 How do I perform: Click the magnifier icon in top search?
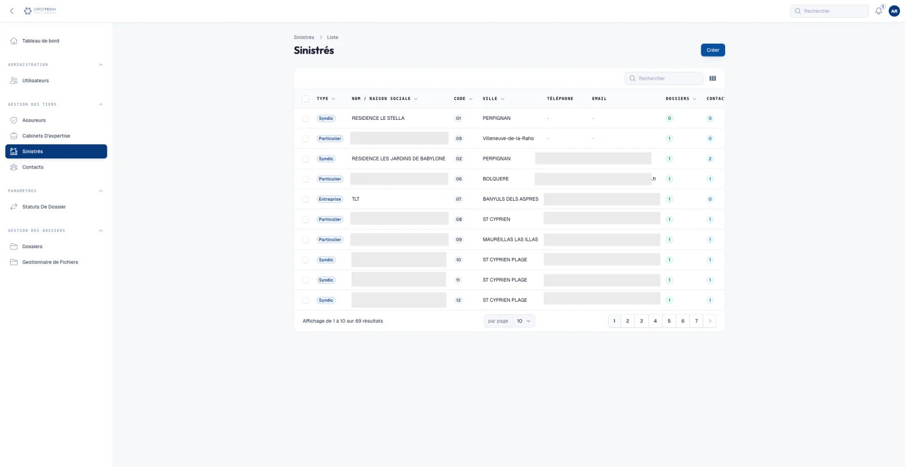[798, 11]
